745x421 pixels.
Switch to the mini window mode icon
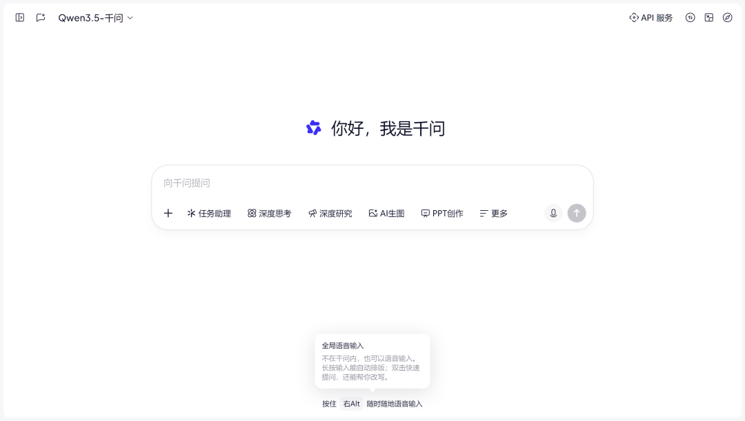point(709,17)
